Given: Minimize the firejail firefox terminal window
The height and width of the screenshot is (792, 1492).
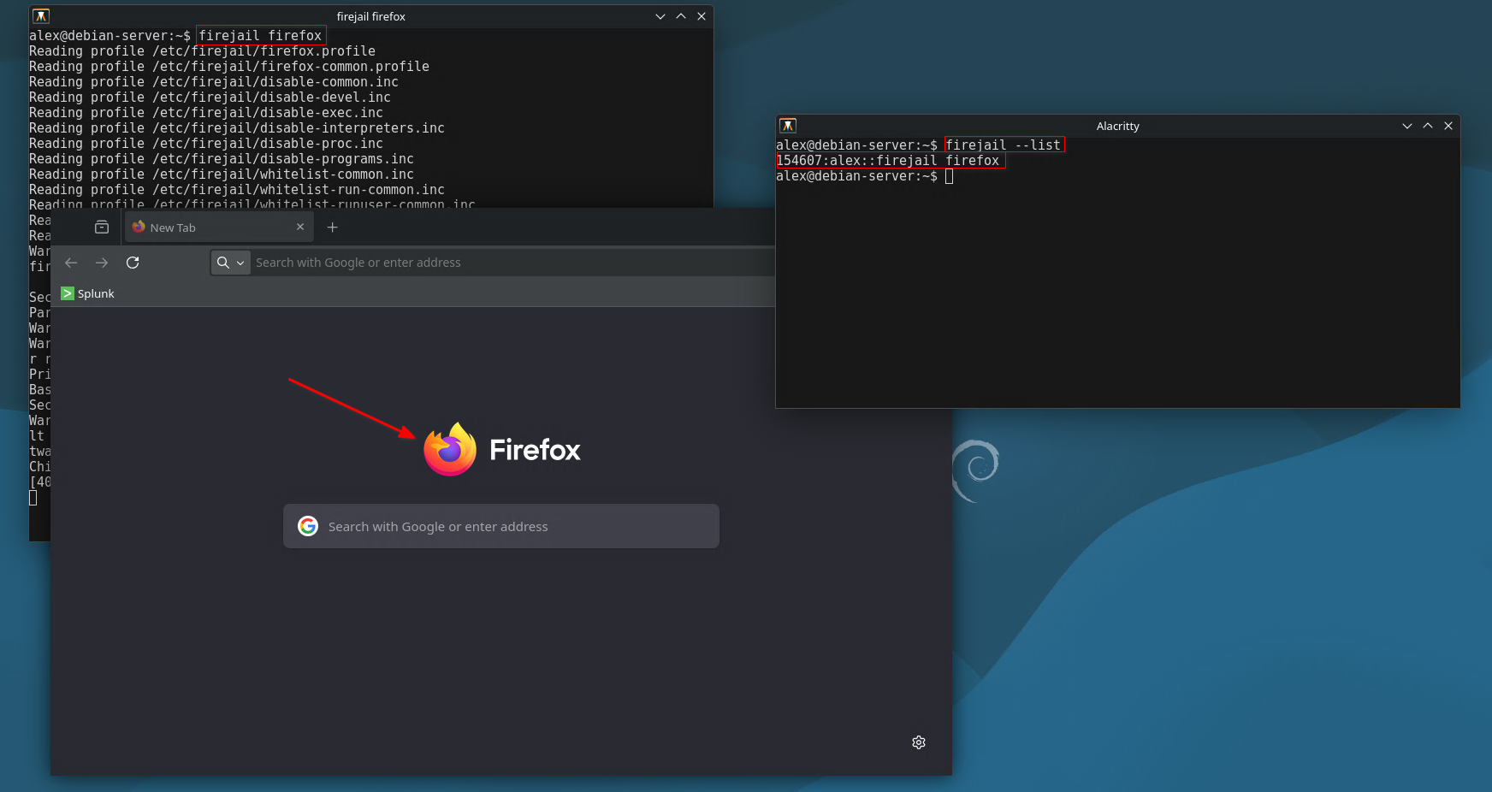Looking at the screenshot, I should click(660, 16).
